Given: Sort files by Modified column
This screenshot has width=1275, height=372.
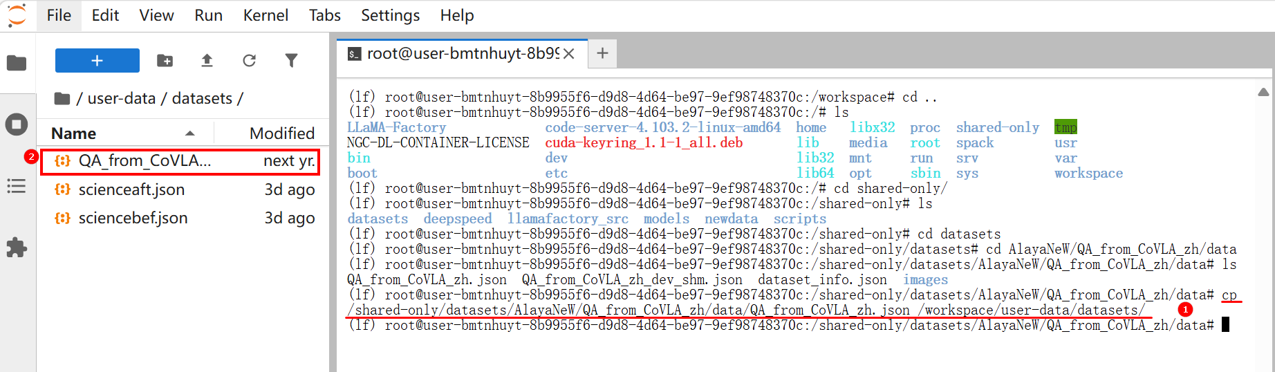Looking at the screenshot, I should pos(281,133).
